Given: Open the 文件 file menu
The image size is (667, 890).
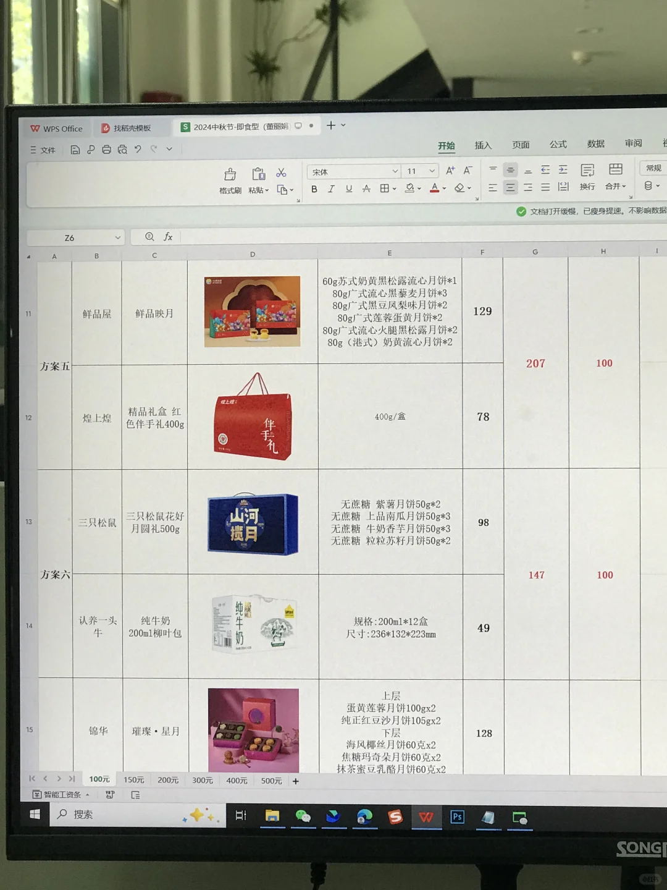Looking at the screenshot, I should (x=48, y=150).
